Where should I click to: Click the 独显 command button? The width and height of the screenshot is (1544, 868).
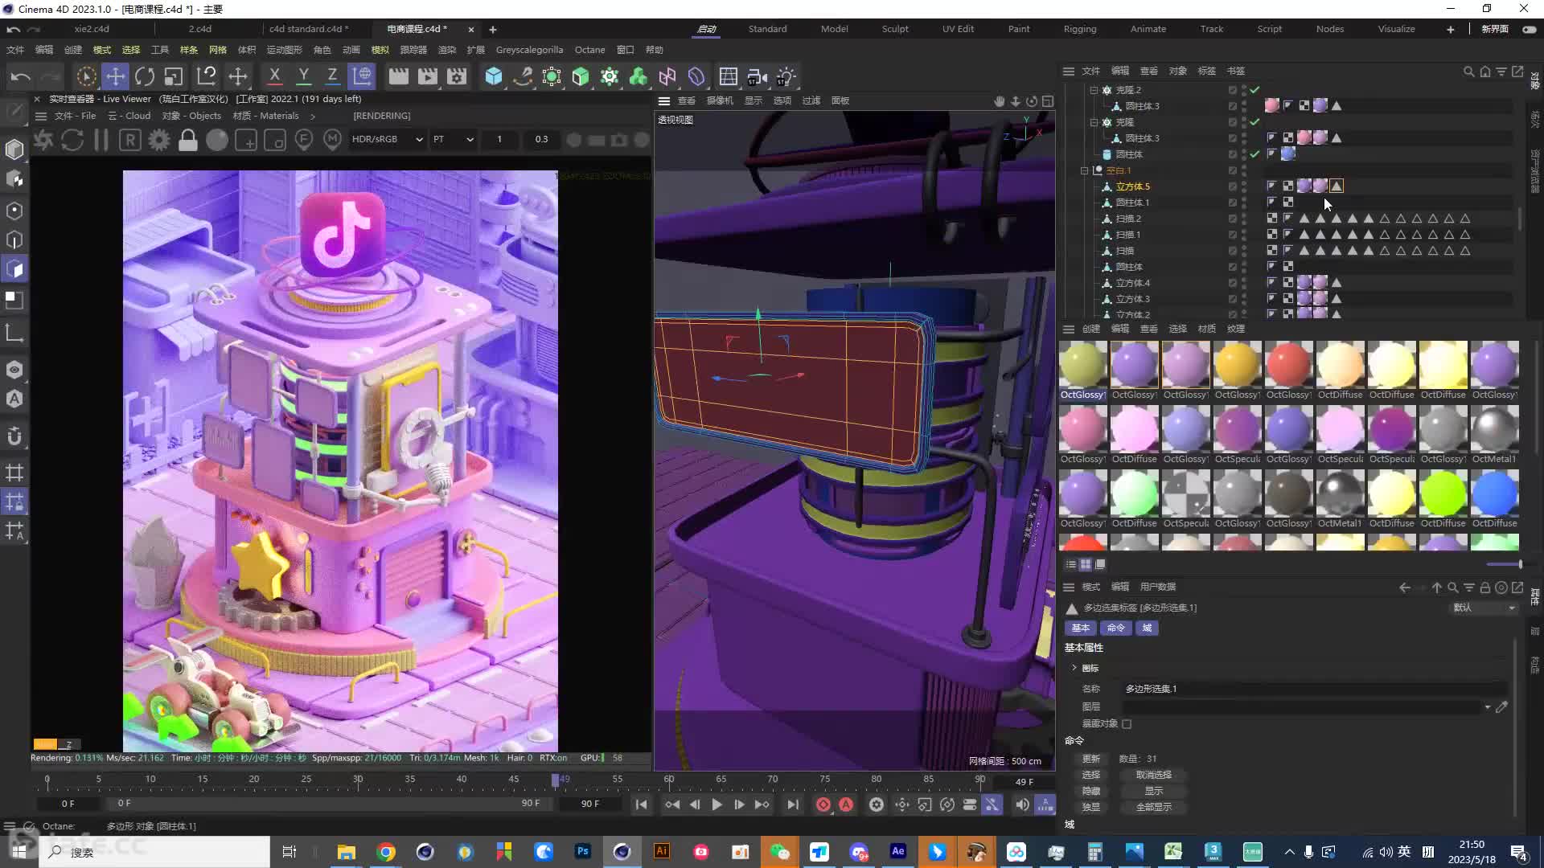(x=1090, y=807)
